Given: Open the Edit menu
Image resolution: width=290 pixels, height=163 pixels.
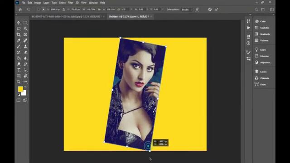Looking at the screenshot, I should (30, 3).
